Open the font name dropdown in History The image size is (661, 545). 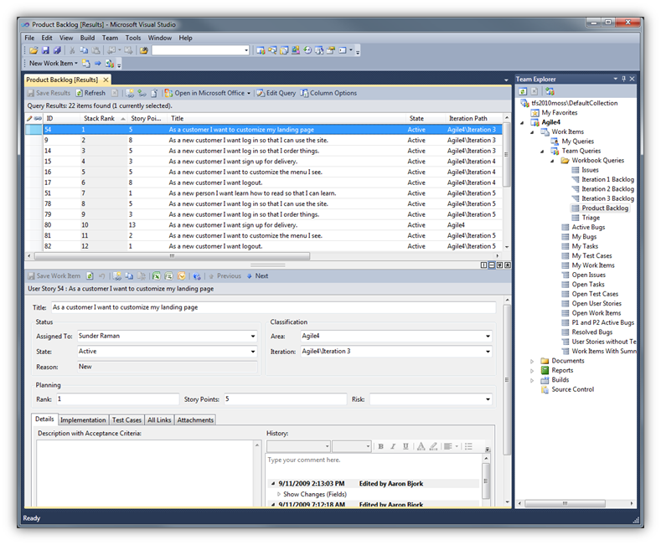(x=327, y=446)
